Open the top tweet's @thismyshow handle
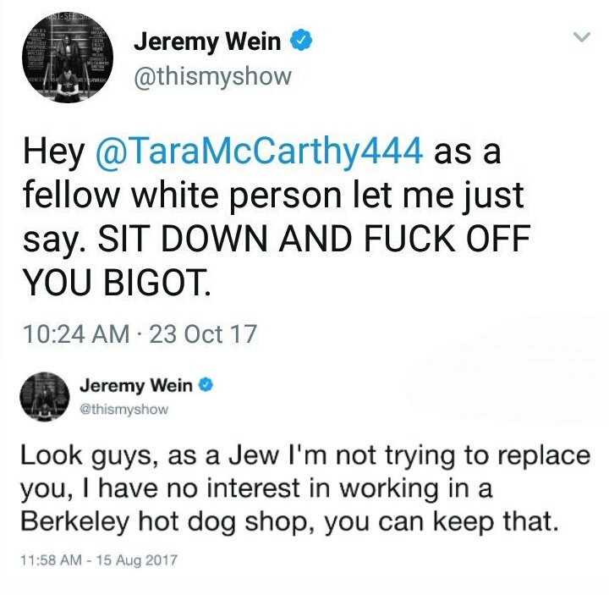Viewport: 609px width, 595px height. [x=212, y=77]
